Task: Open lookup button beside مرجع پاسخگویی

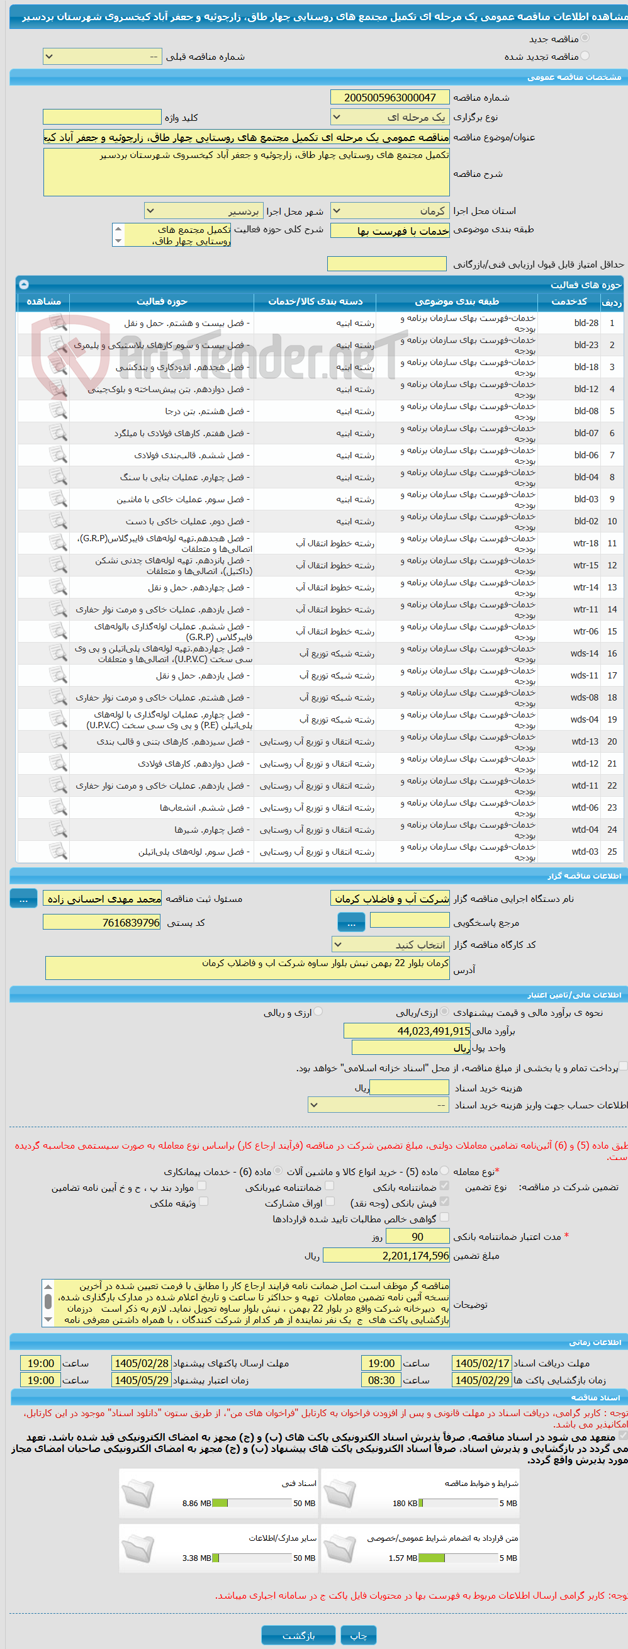Action: coord(352,923)
